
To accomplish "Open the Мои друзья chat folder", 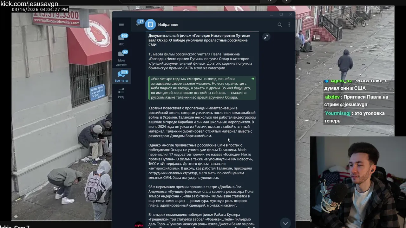I will [121, 58].
